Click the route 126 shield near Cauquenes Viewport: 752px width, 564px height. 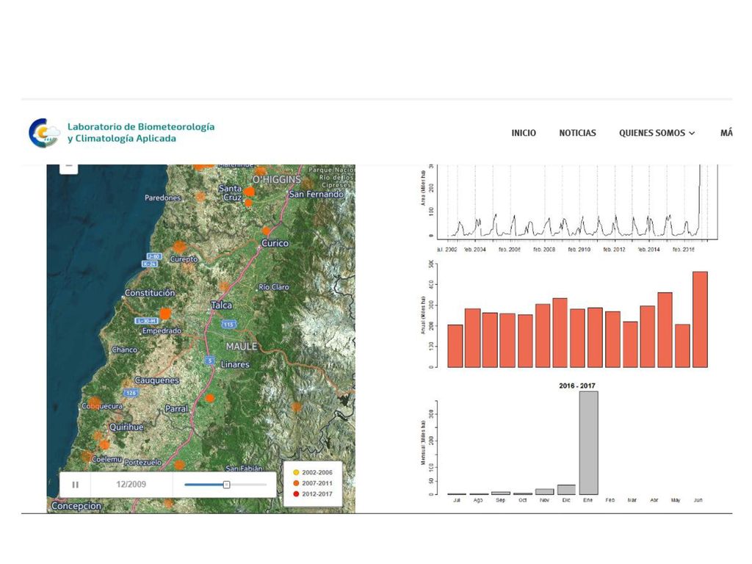point(131,393)
